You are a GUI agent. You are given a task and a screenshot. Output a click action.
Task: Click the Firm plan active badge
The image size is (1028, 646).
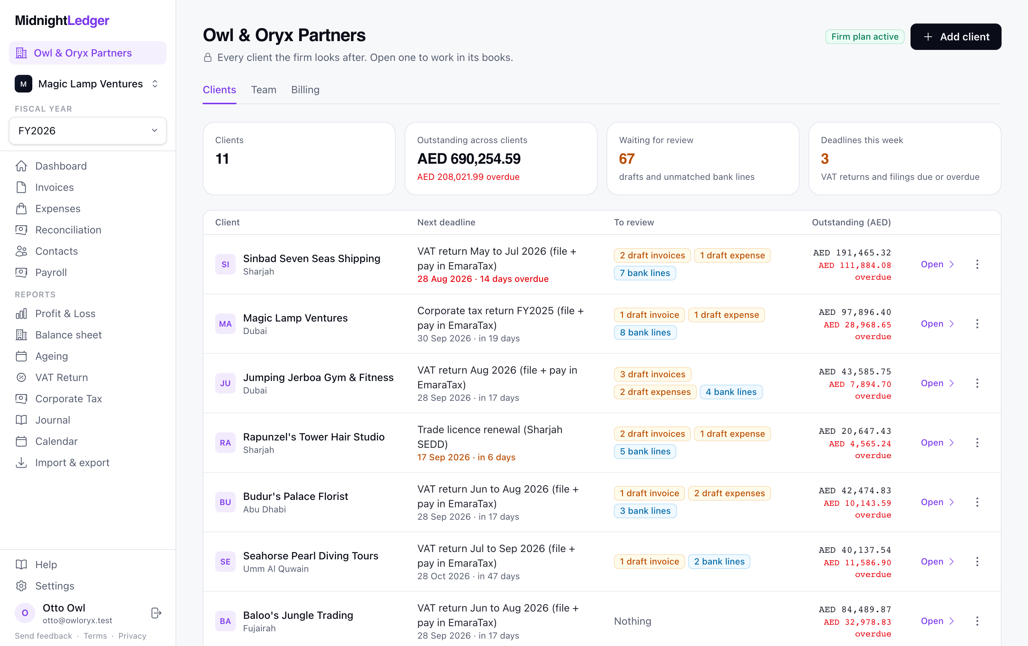865,37
